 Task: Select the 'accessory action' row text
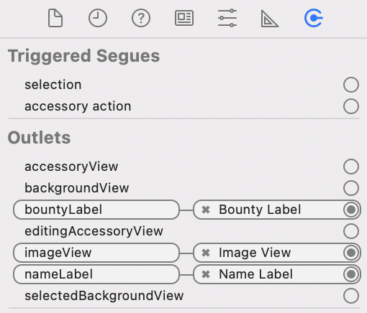tap(78, 106)
